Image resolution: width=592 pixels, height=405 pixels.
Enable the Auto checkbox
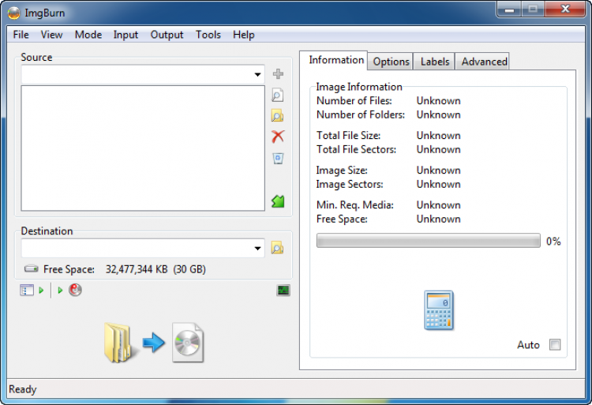pos(555,345)
